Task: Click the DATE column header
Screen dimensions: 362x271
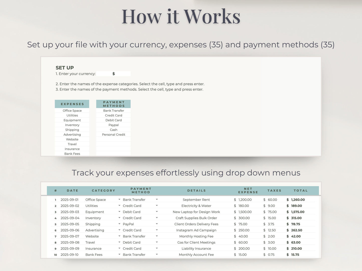Action: point(72,190)
